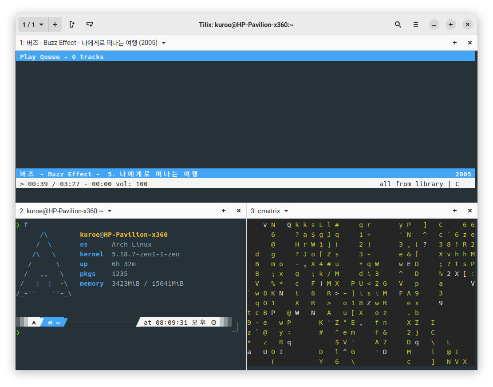
Task: Open terminal 2 kuroe title dropdown
Action: (x=110, y=211)
